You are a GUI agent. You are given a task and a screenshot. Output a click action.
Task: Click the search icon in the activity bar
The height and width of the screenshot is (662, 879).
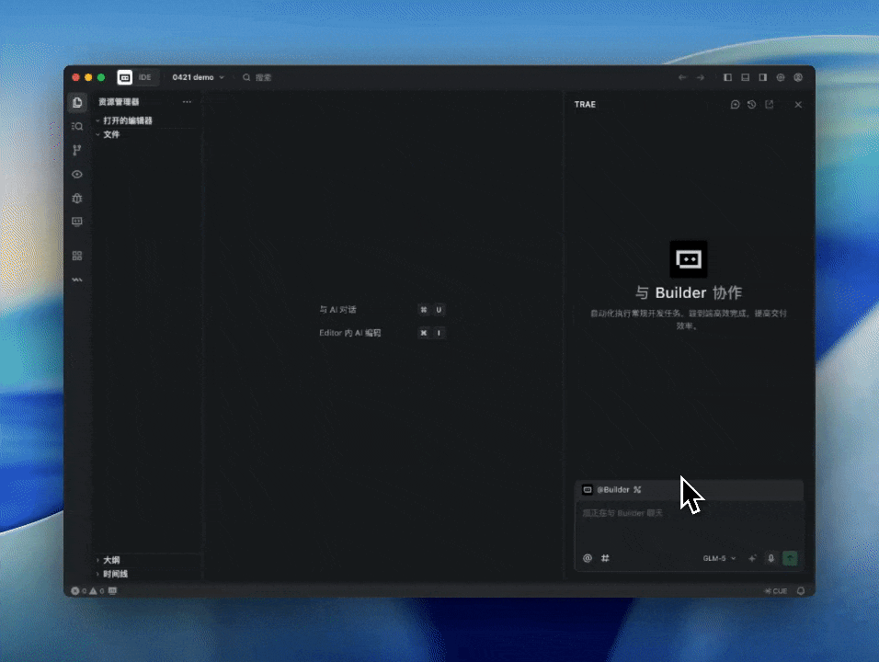pyautogui.click(x=77, y=126)
